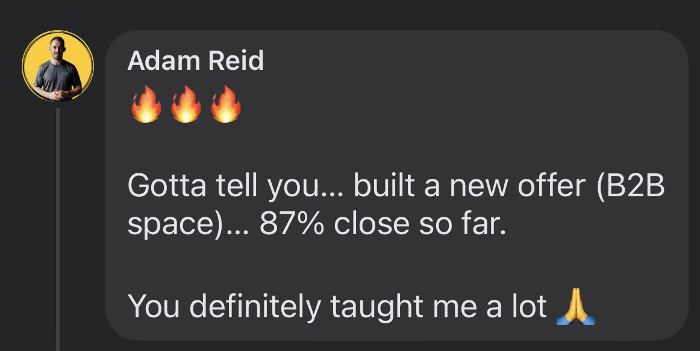This screenshot has height=351, width=700.
Task: Click the praying hands emoji
Action: [x=576, y=306]
